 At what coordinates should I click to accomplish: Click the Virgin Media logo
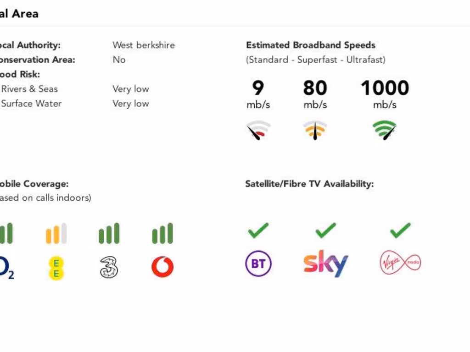pos(400,264)
